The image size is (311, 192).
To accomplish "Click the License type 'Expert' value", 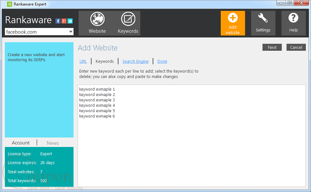I will coord(46,154).
